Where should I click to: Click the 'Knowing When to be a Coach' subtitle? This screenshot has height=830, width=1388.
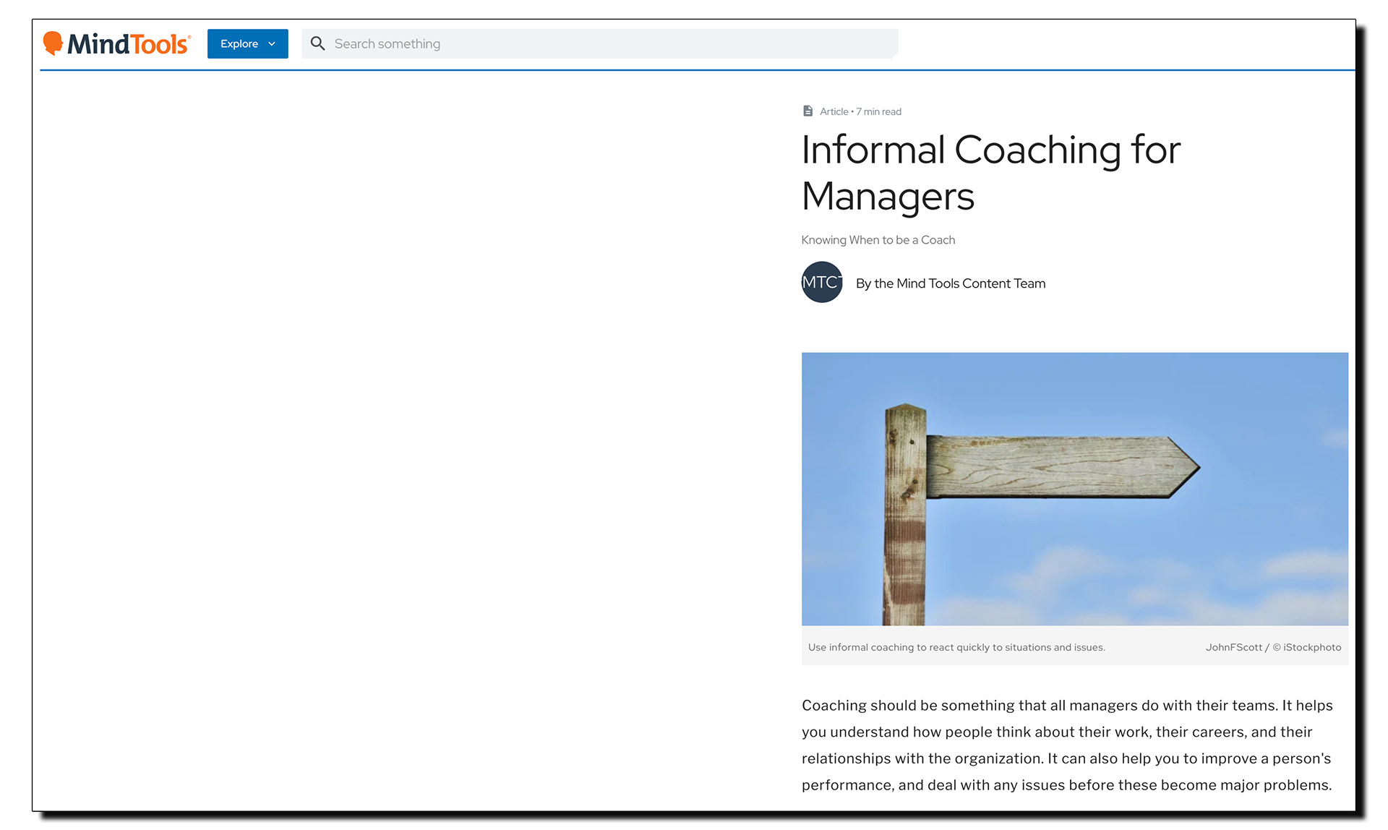click(x=878, y=240)
